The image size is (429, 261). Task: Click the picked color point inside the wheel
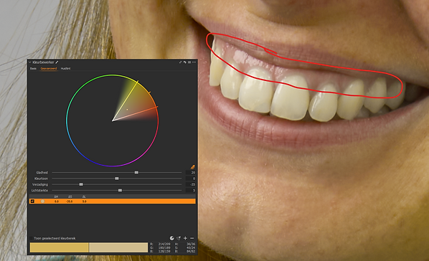[127, 110]
